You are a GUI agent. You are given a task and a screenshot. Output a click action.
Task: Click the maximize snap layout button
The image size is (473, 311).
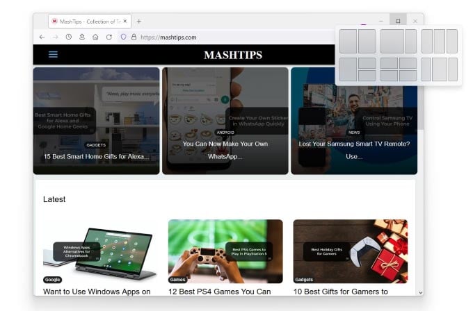tap(398, 21)
